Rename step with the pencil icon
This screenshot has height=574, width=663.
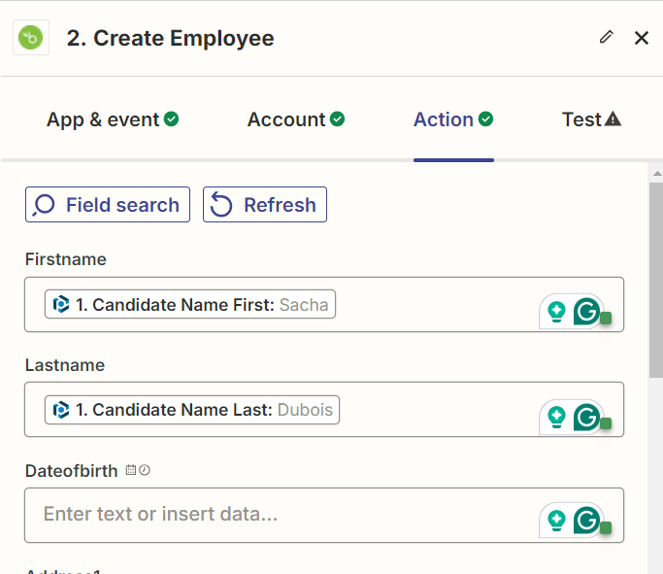coord(607,37)
